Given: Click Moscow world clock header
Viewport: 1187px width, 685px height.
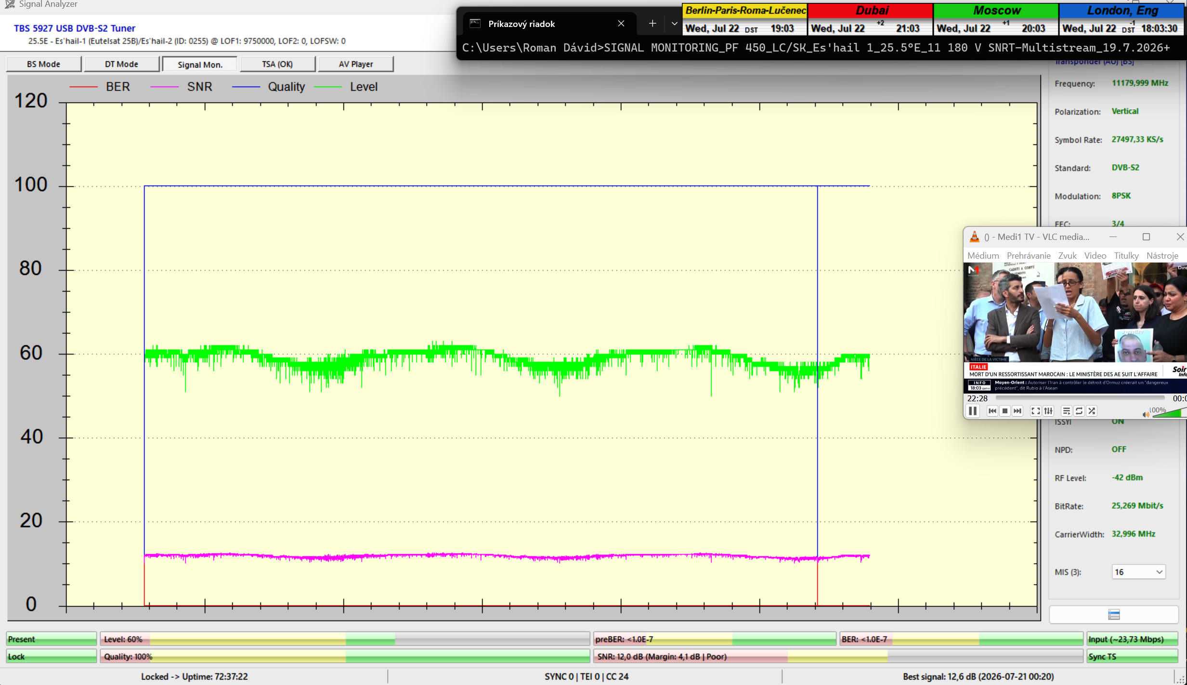Looking at the screenshot, I should [996, 11].
